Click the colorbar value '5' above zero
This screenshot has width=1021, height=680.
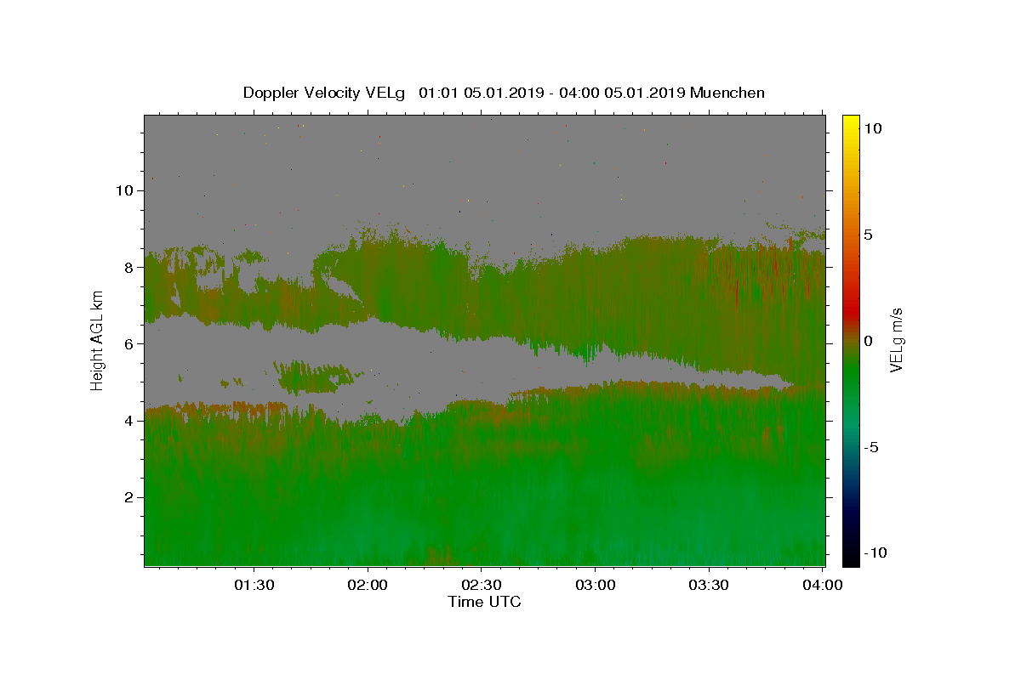(868, 235)
